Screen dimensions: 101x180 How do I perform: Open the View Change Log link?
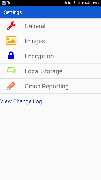pos(21,101)
